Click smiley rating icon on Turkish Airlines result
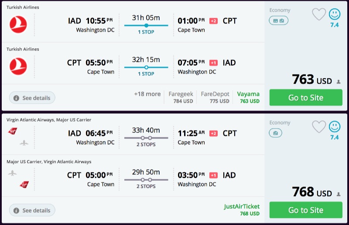This screenshot has height=225, width=349. pyautogui.click(x=335, y=14)
